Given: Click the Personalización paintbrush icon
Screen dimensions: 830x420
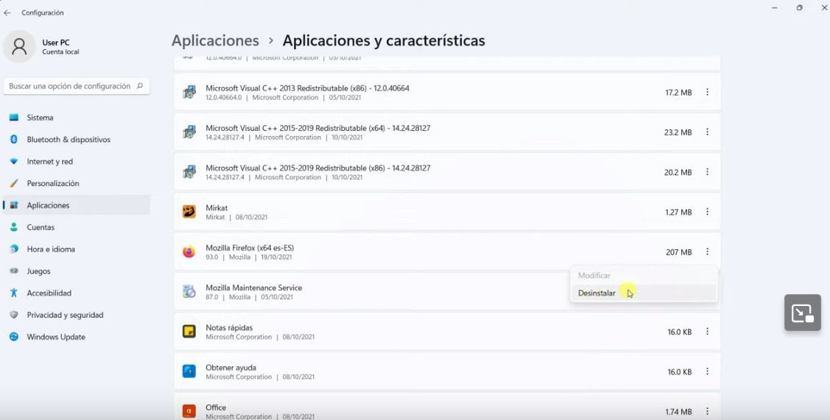Looking at the screenshot, I should click(14, 183).
